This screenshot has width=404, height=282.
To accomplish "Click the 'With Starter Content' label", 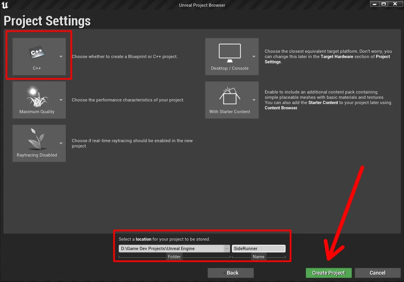I will click(230, 112).
